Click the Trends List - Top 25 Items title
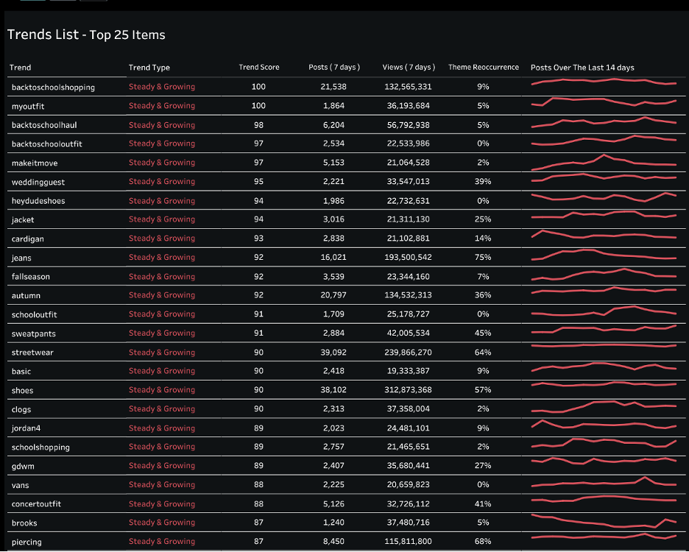The height and width of the screenshot is (552, 689). tap(86, 35)
